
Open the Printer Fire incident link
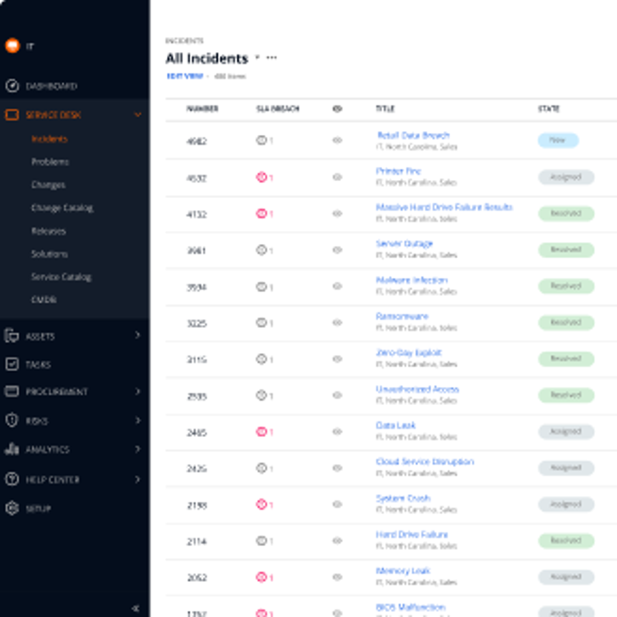pyautogui.click(x=398, y=171)
